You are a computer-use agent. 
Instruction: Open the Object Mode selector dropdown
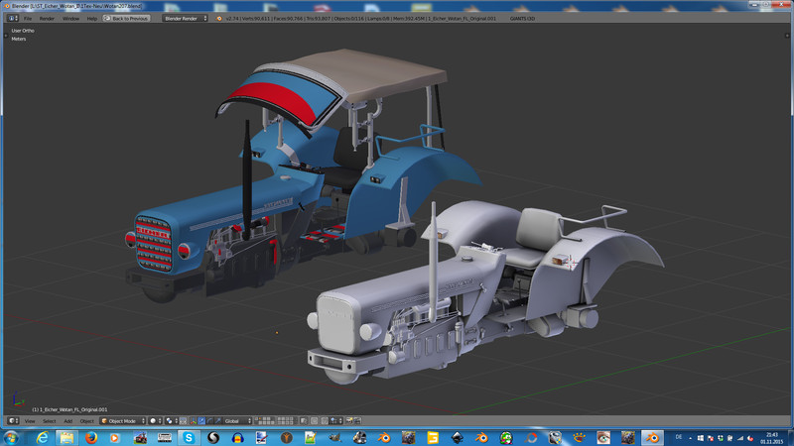pyautogui.click(x=122, y=421)
